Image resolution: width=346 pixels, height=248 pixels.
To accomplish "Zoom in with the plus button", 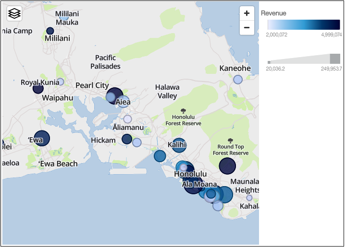I will coord(247,13).
